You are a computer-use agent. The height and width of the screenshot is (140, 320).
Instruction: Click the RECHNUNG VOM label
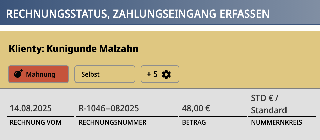36,122
